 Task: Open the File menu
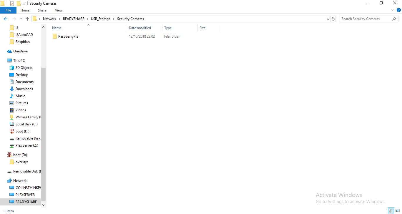pos(8,10)
